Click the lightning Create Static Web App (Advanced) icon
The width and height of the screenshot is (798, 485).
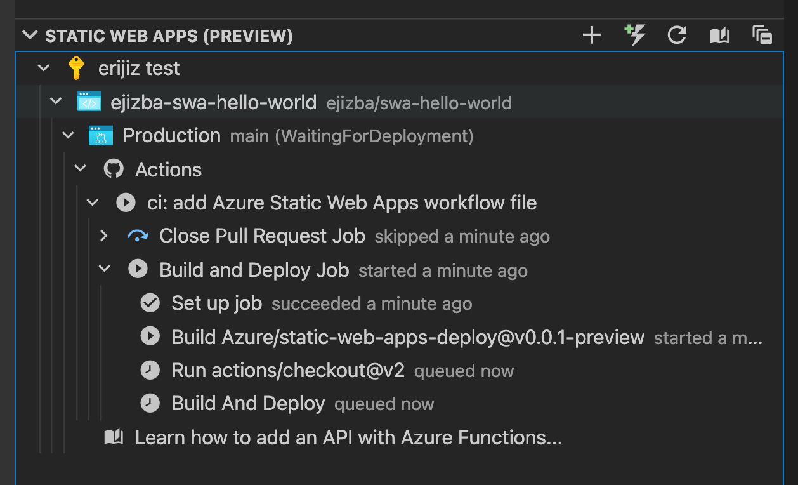point(634,36)
